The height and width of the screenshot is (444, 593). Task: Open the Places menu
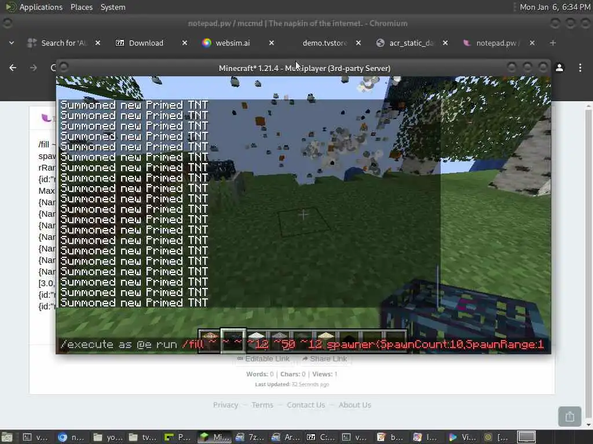(x=81, y=7)
